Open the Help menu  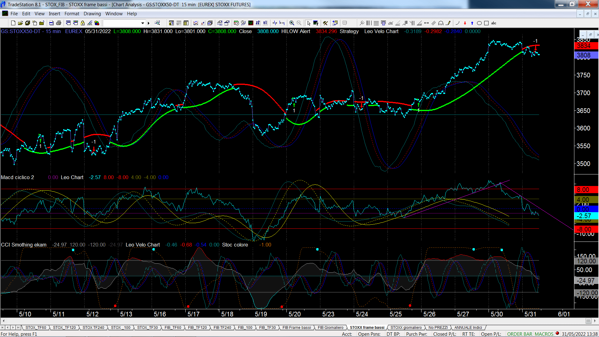132,14
